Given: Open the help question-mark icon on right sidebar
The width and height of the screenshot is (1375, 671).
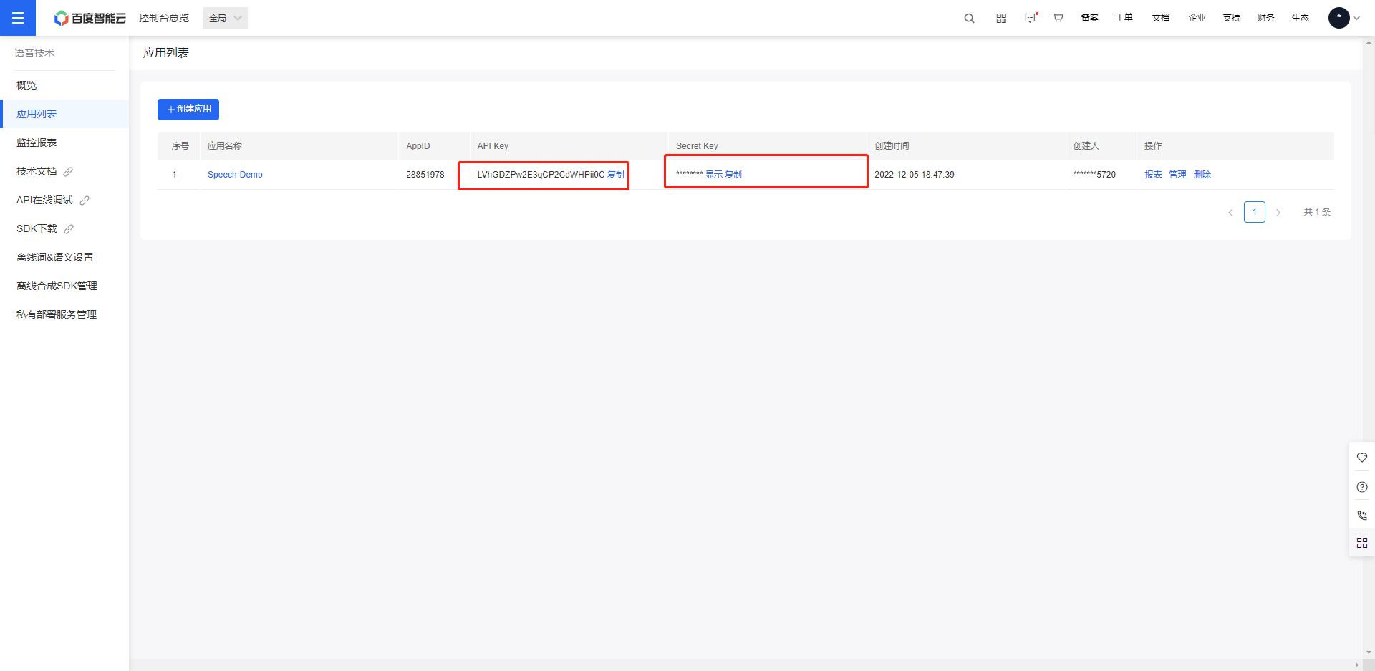Looking at the screenshot, I should tap(1362, 487).
